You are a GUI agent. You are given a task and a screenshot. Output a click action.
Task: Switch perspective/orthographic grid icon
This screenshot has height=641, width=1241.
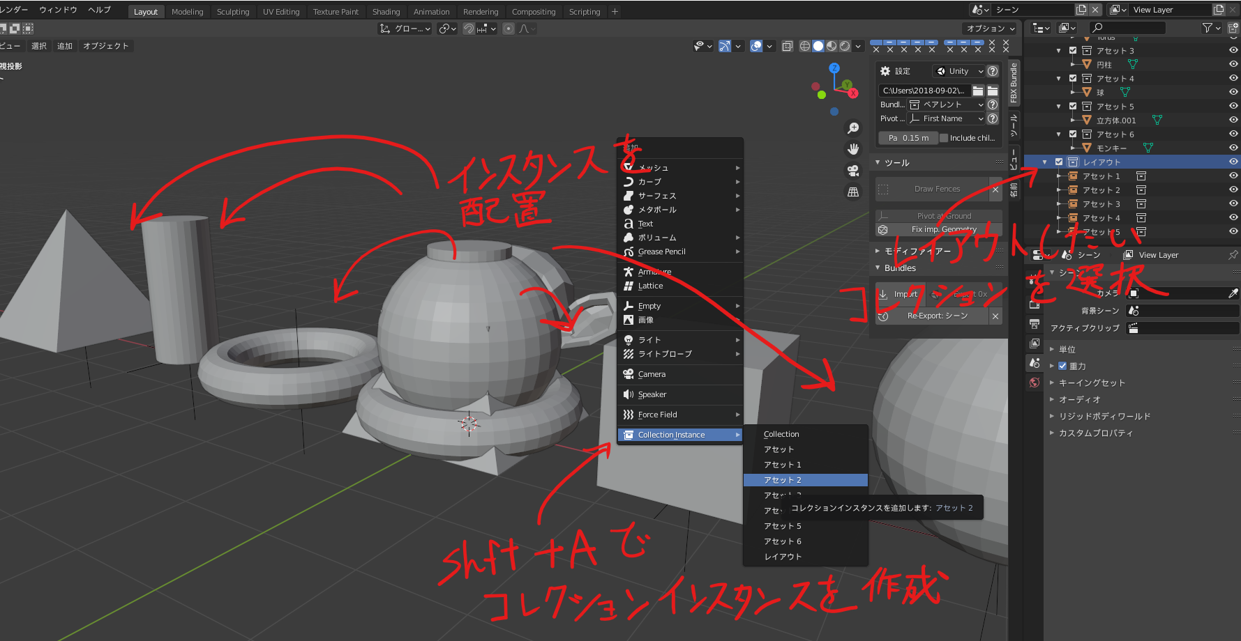[852, 192]
